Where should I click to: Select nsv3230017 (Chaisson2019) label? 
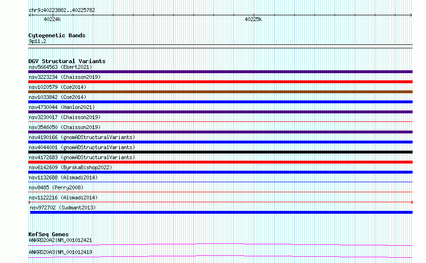coord(65,117)
